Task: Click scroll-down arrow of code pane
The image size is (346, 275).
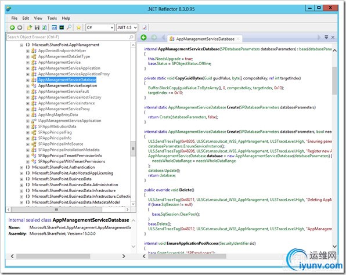Action: coord(334,247)
